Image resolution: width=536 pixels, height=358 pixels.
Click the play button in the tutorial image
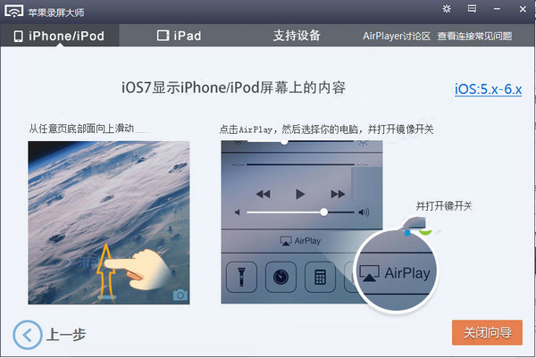(300, 194)
